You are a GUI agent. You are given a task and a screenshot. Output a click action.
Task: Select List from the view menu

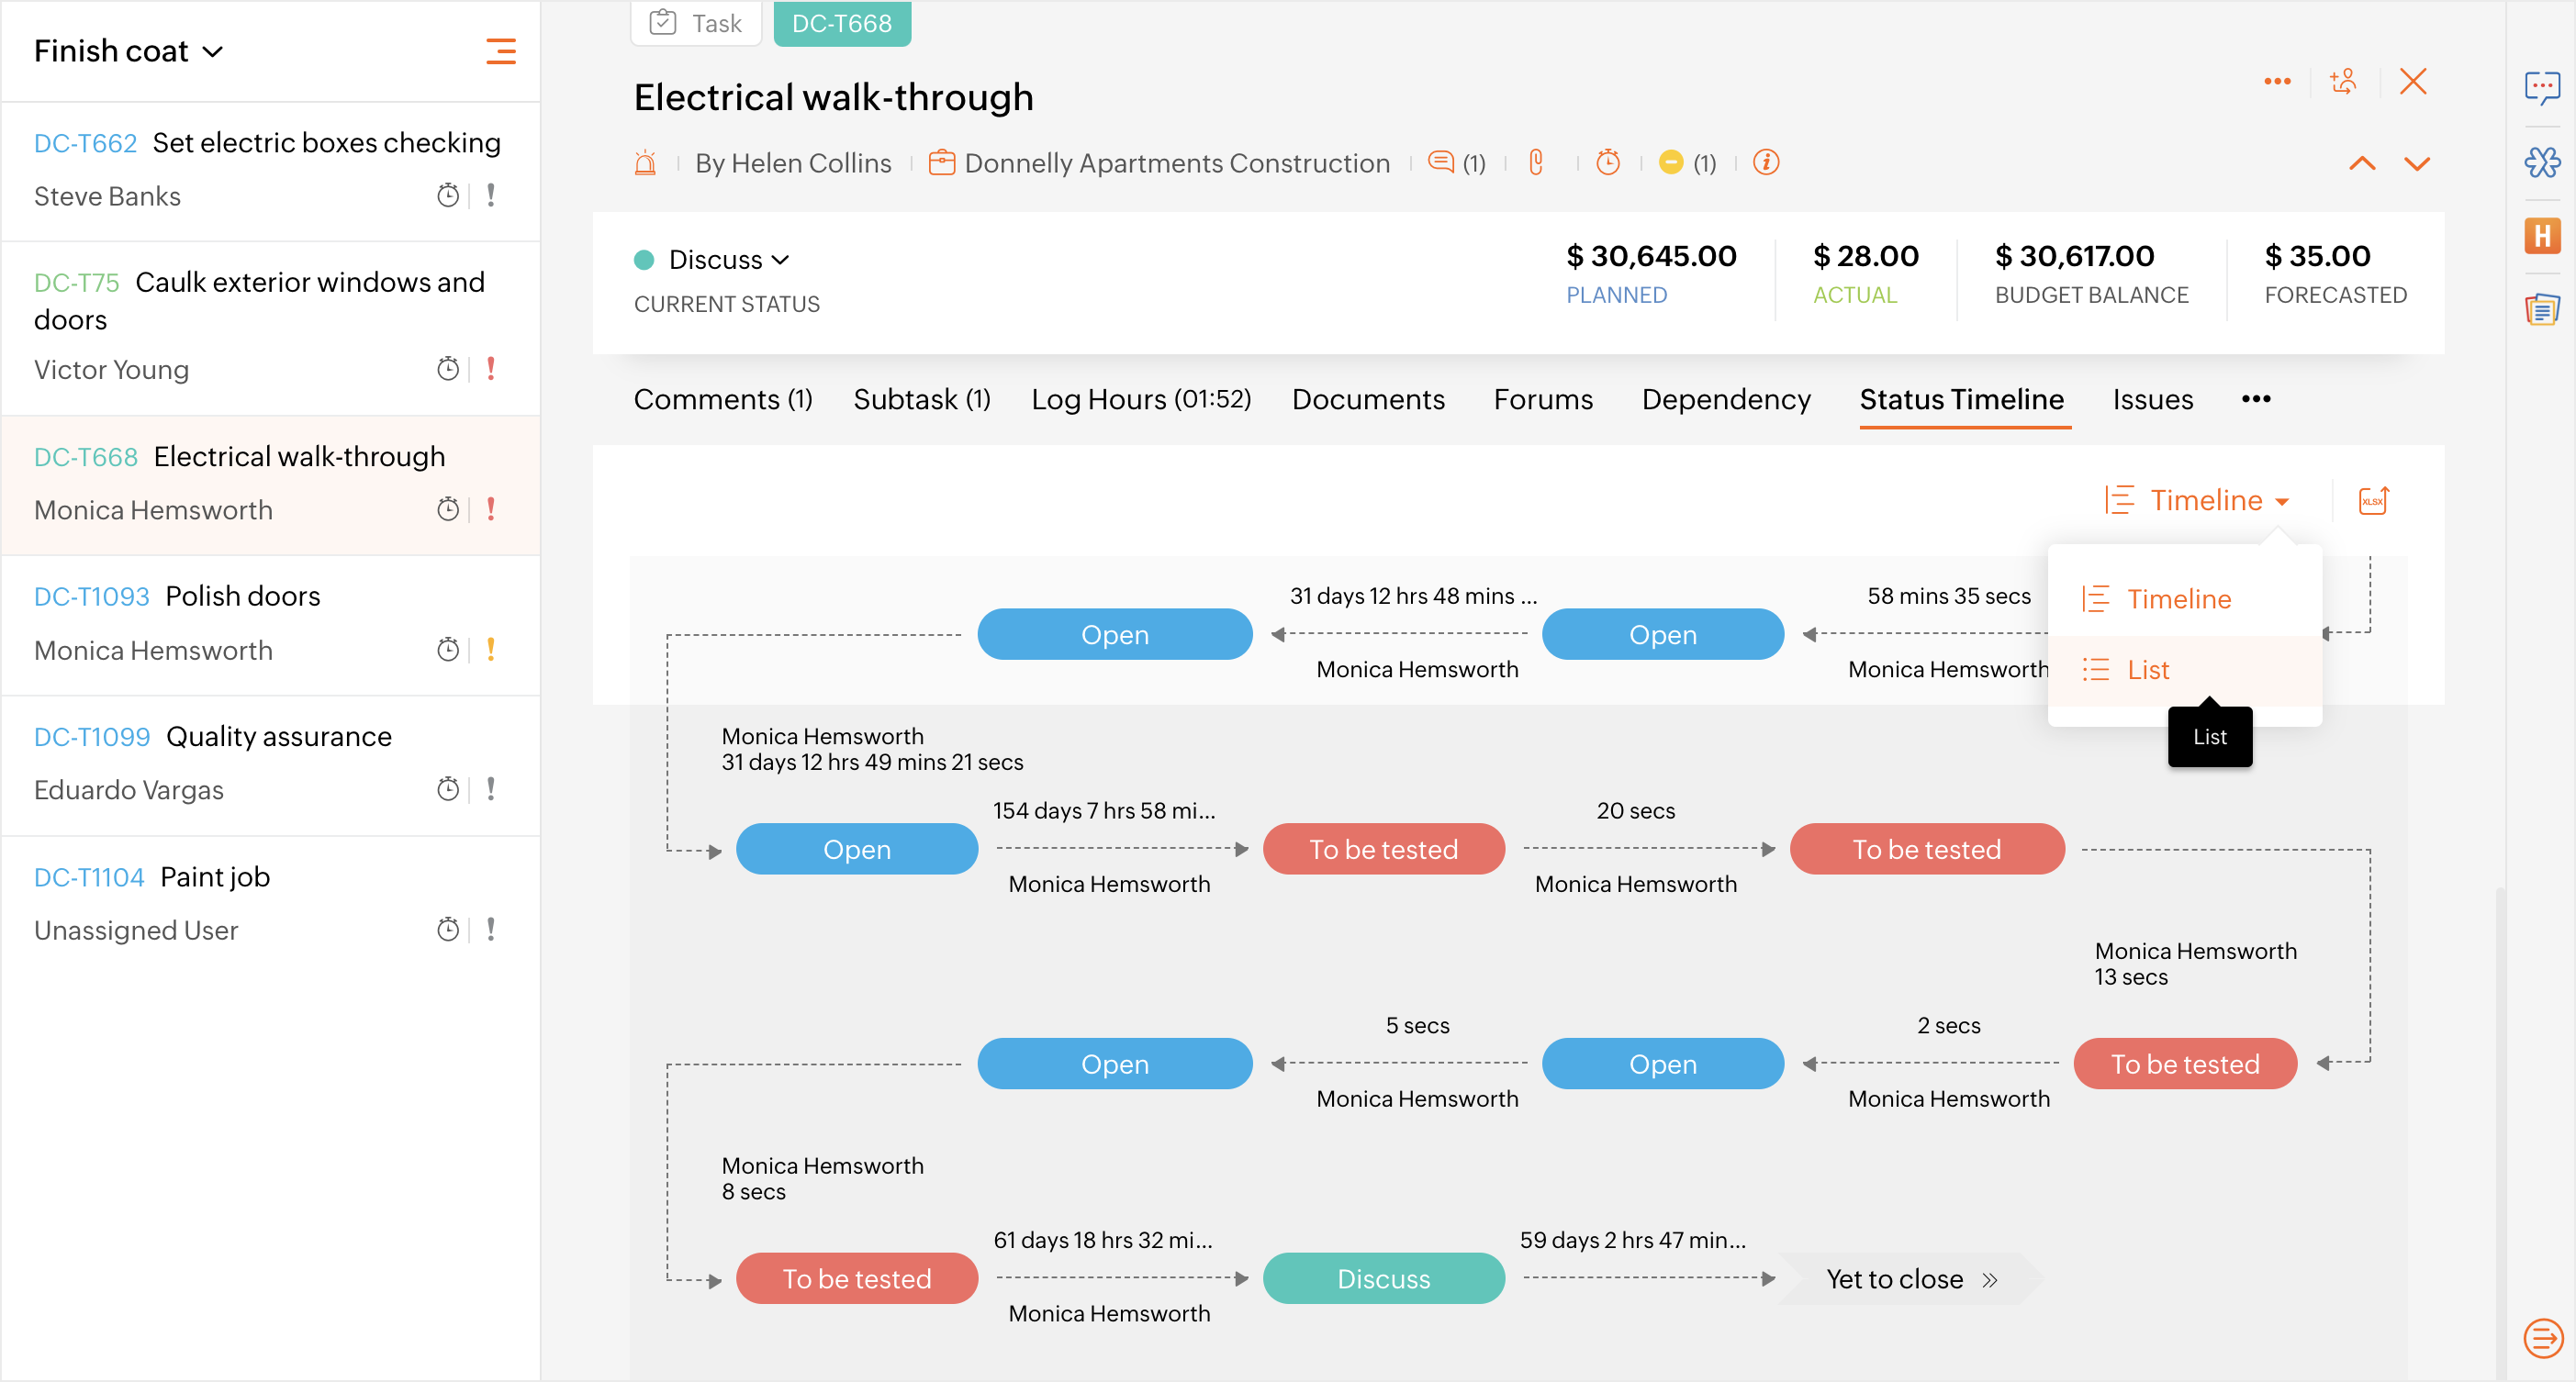[2147, 670]
